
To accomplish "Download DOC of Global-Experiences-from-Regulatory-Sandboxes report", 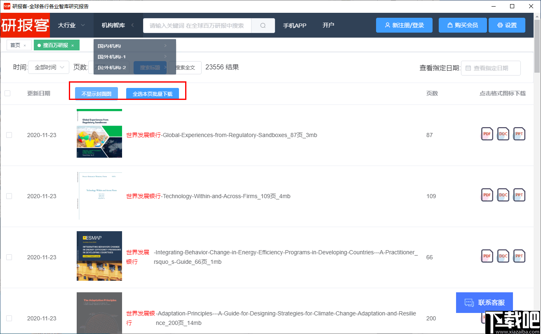I will [x=503, y=134].
